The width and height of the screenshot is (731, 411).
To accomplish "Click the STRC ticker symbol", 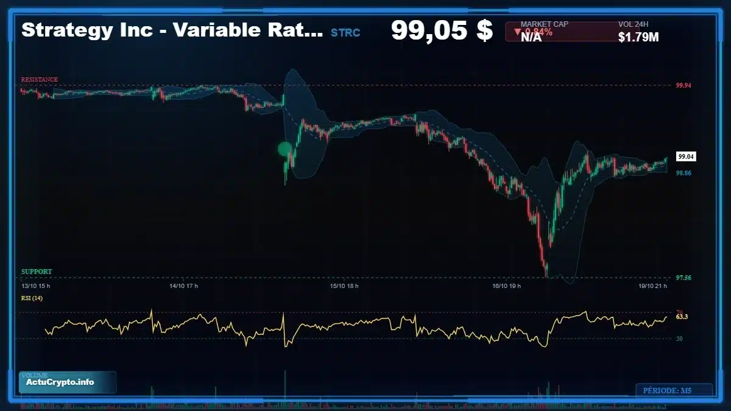I will point(345,33).
